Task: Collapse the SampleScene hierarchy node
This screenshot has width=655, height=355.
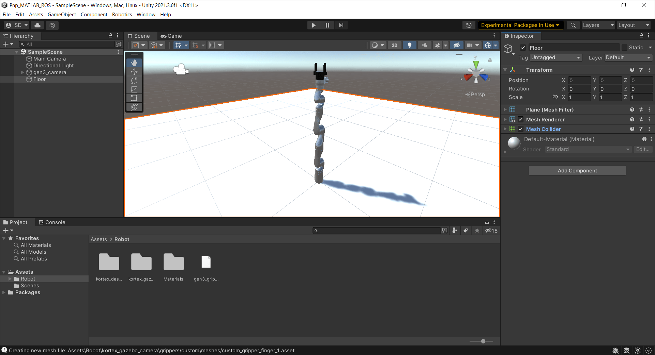Action: 17,52
